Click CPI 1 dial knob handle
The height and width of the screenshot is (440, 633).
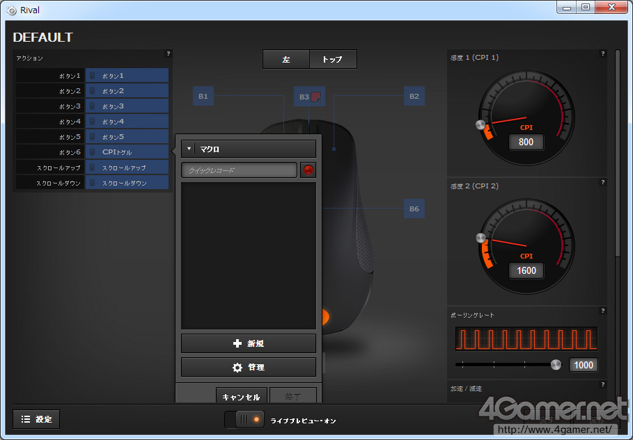pos(480,124)
